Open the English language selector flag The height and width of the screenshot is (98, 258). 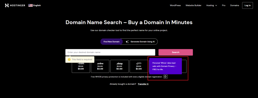pyautogui.click(x=30, y=6)
